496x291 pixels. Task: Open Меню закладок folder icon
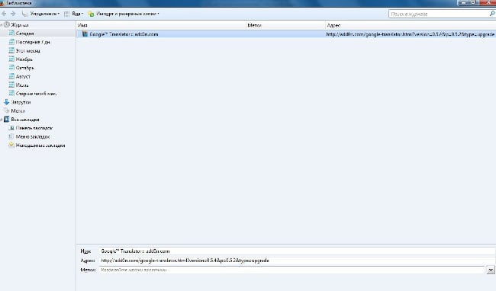11,136
